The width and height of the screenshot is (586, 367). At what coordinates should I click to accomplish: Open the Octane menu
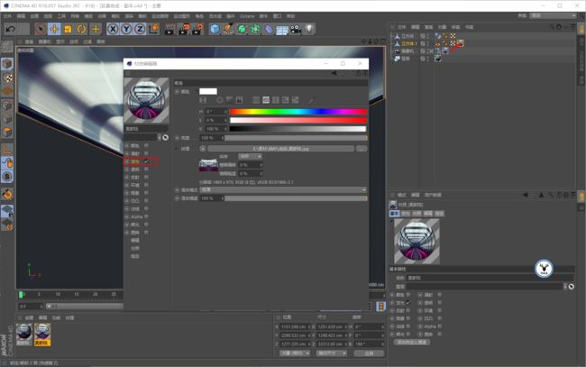pos(247,16)
